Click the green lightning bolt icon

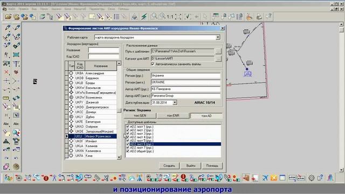point(144,17)
